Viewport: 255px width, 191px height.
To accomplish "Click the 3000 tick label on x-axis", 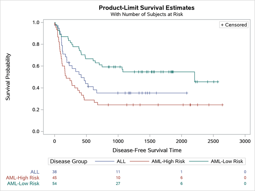I will click(x=245, y=141).
